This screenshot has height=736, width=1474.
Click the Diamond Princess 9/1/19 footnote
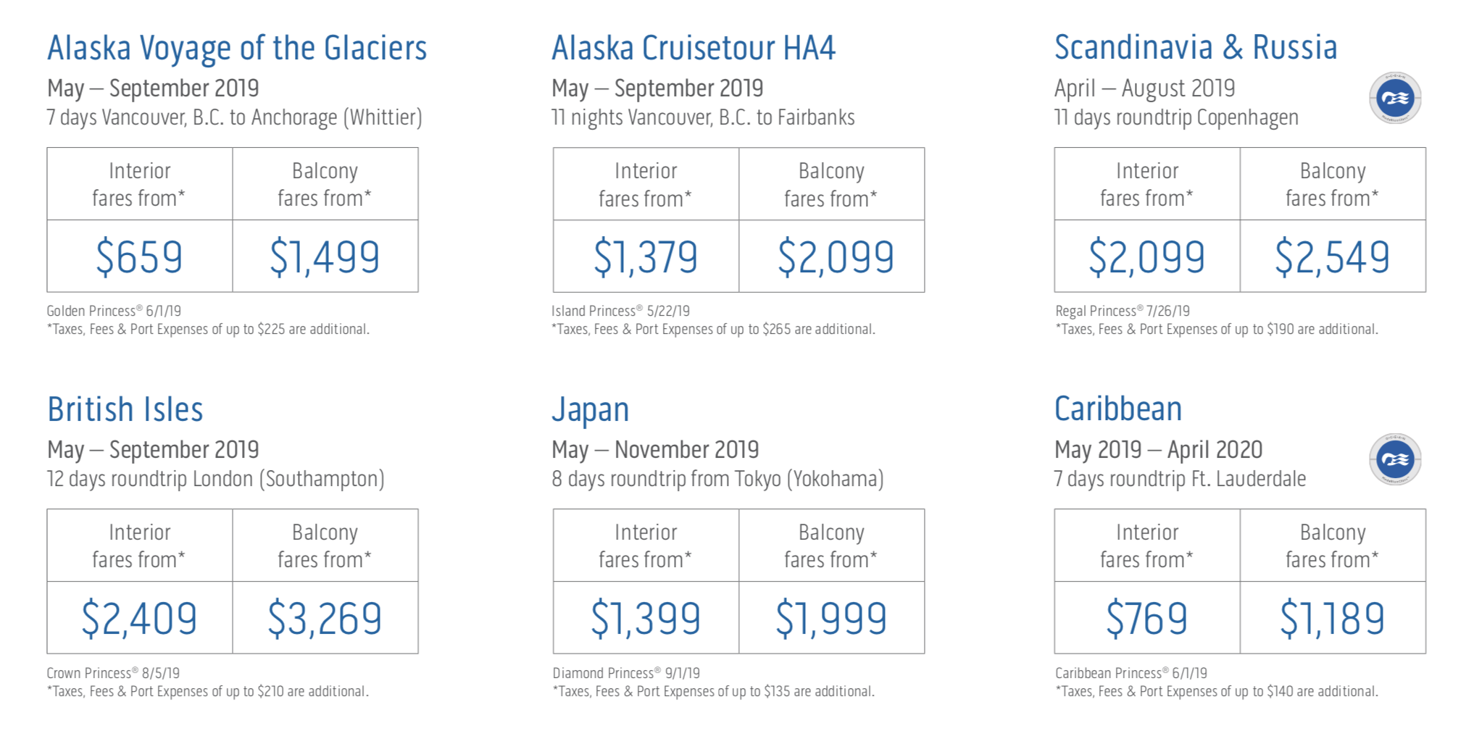(x=626, y=673)
